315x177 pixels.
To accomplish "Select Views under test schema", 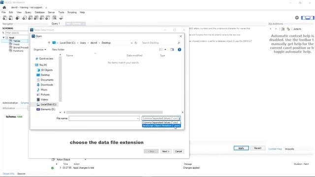I will (16, 44).
